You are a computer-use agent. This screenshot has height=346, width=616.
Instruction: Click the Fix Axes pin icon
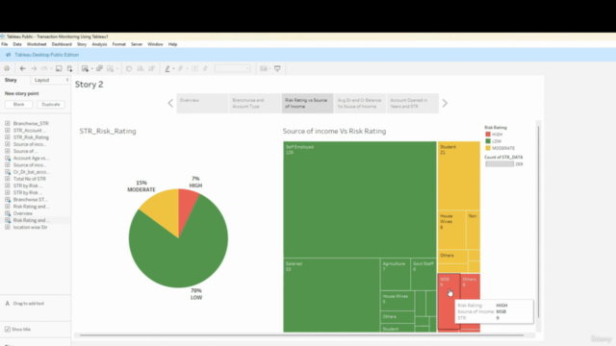(x=205, y=68)
